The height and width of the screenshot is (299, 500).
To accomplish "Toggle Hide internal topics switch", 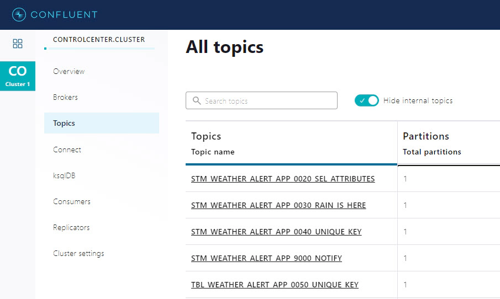I will coord(367,100).
